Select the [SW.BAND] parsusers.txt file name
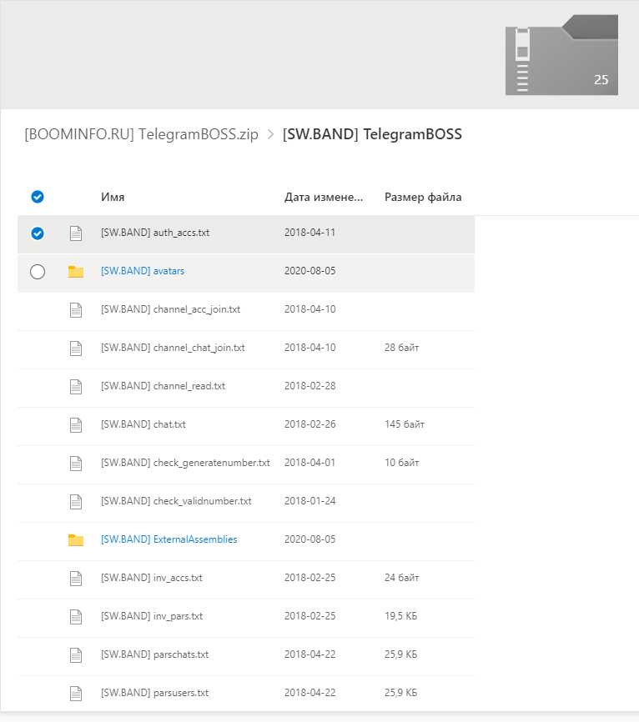Viewport: 639px width, 722px height. point(155,693)
